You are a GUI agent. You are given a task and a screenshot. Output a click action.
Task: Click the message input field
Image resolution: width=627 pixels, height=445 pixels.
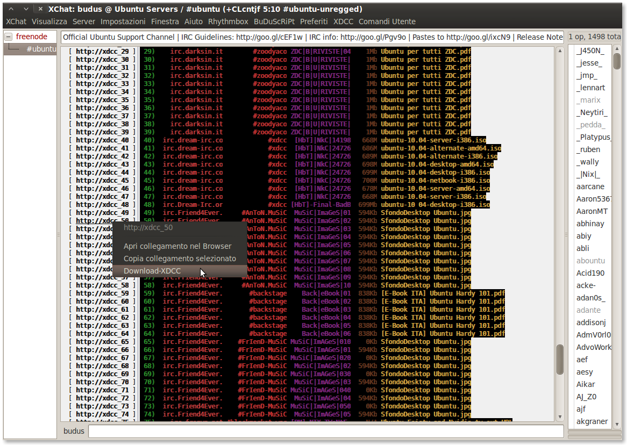pos(325,431)
